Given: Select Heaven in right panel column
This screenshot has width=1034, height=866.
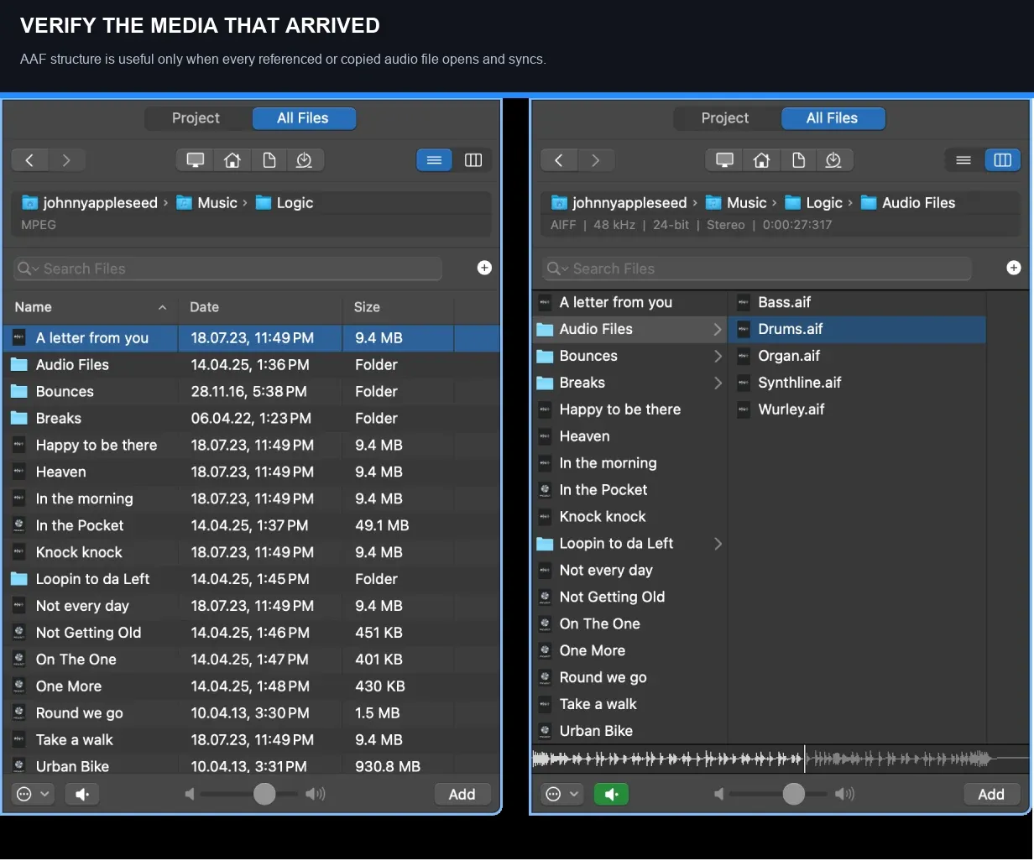Looking at the screenshot, I should tap(629, 437).
